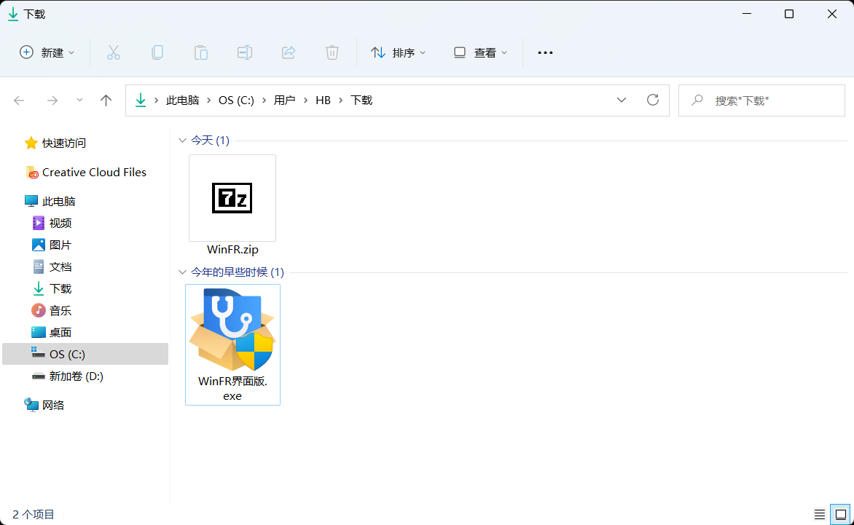854x525 pixels.
Task: Open the 排序 (Sort) dropdown
Action: [398, 52]
